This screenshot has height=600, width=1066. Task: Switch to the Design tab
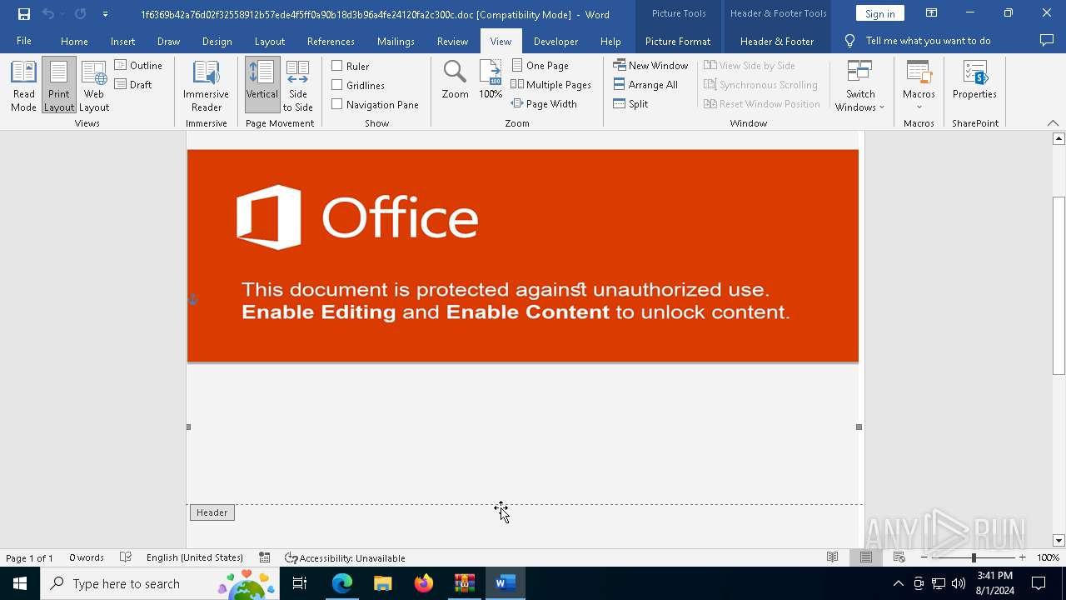(217, 41)
